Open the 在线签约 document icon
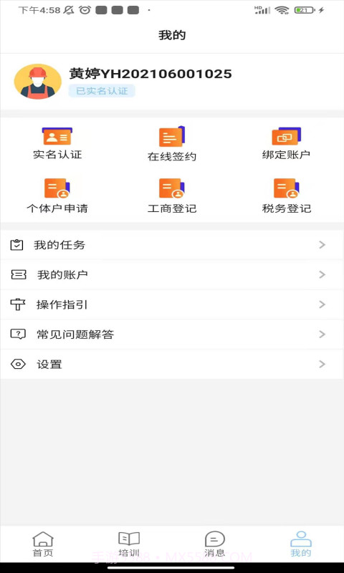This screenshot has height=573, width=344. [172, 137]
